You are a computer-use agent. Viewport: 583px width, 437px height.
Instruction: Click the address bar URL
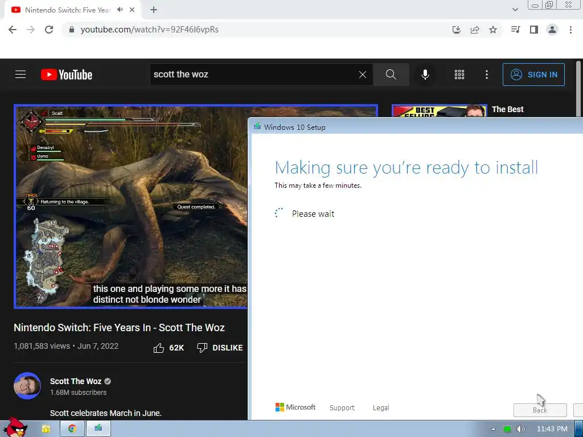(x=150, y=30)
